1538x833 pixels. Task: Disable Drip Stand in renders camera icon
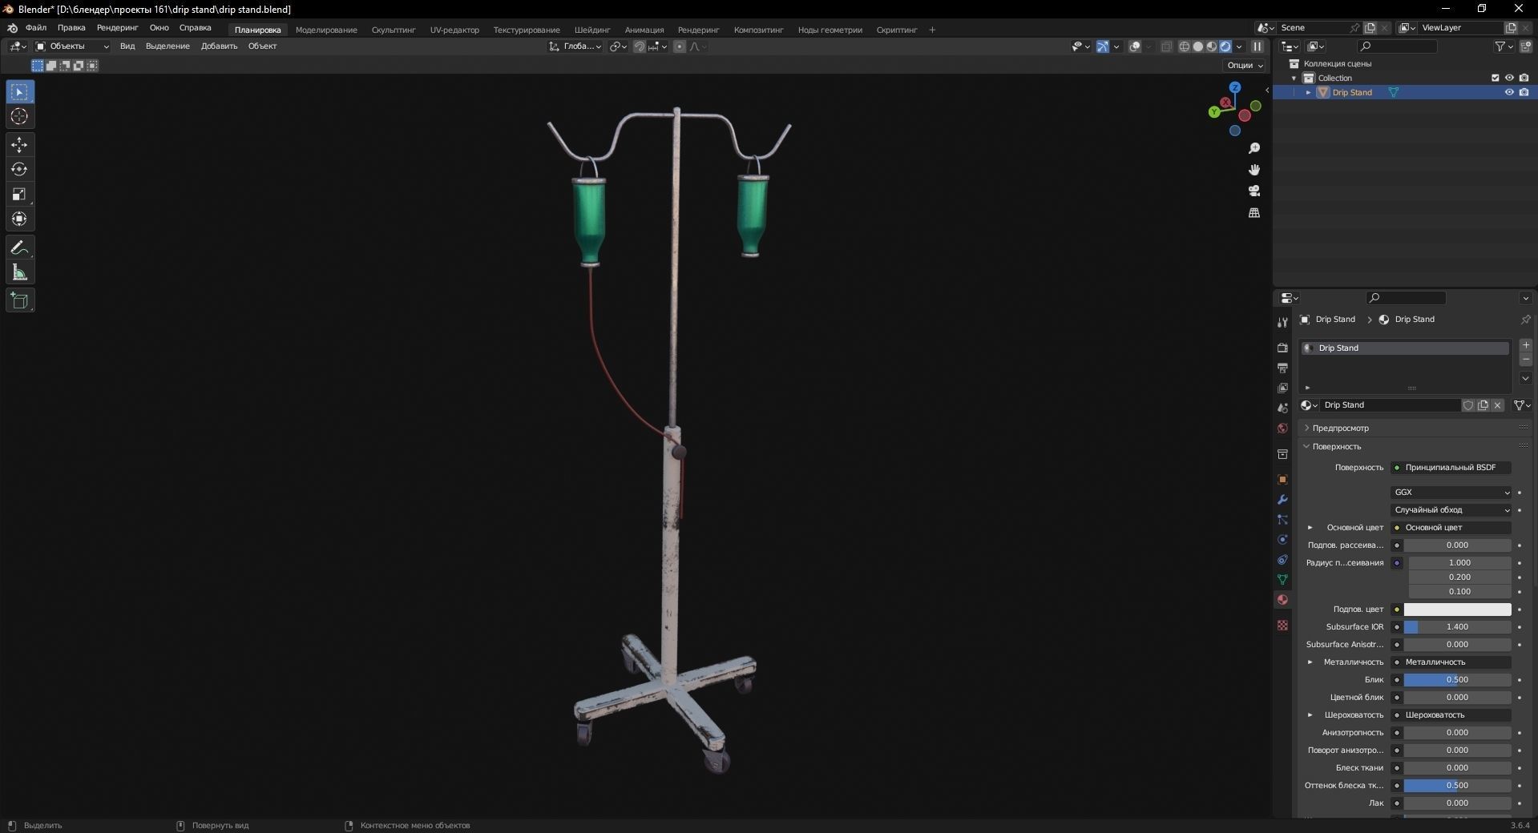tap(1524, 92)
